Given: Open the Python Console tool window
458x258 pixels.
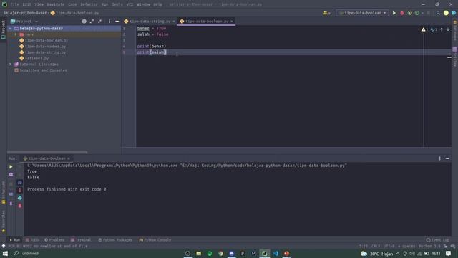Looking at the screenshot, I should click(155, 240).
